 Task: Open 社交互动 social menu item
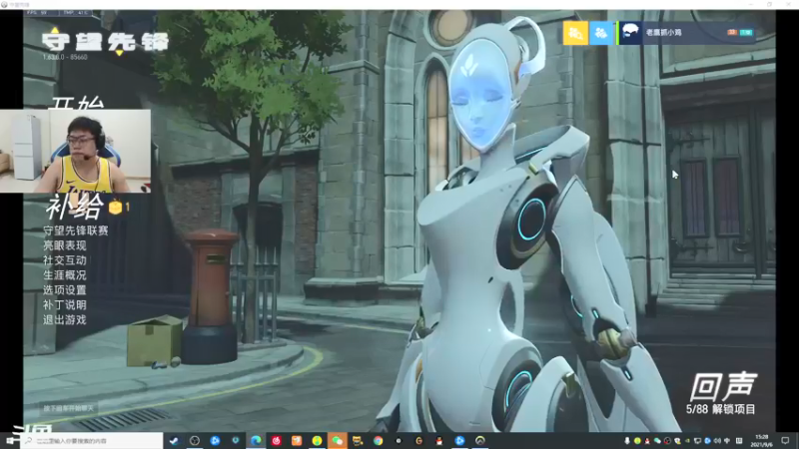click(65, 260)
